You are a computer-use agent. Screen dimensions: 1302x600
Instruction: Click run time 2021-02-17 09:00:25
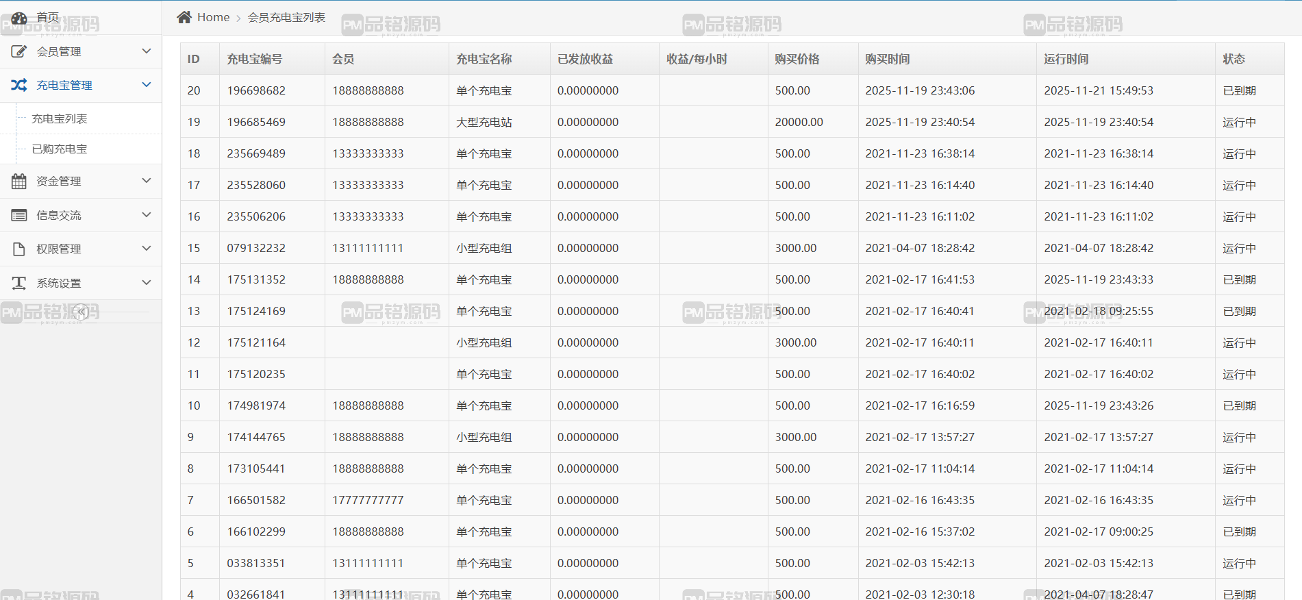1099,532
